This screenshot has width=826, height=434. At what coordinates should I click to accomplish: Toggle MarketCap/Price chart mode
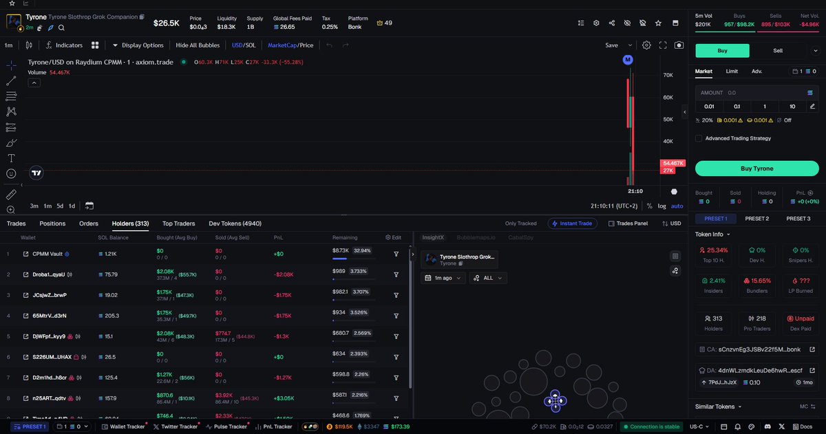tap(290, 45)
